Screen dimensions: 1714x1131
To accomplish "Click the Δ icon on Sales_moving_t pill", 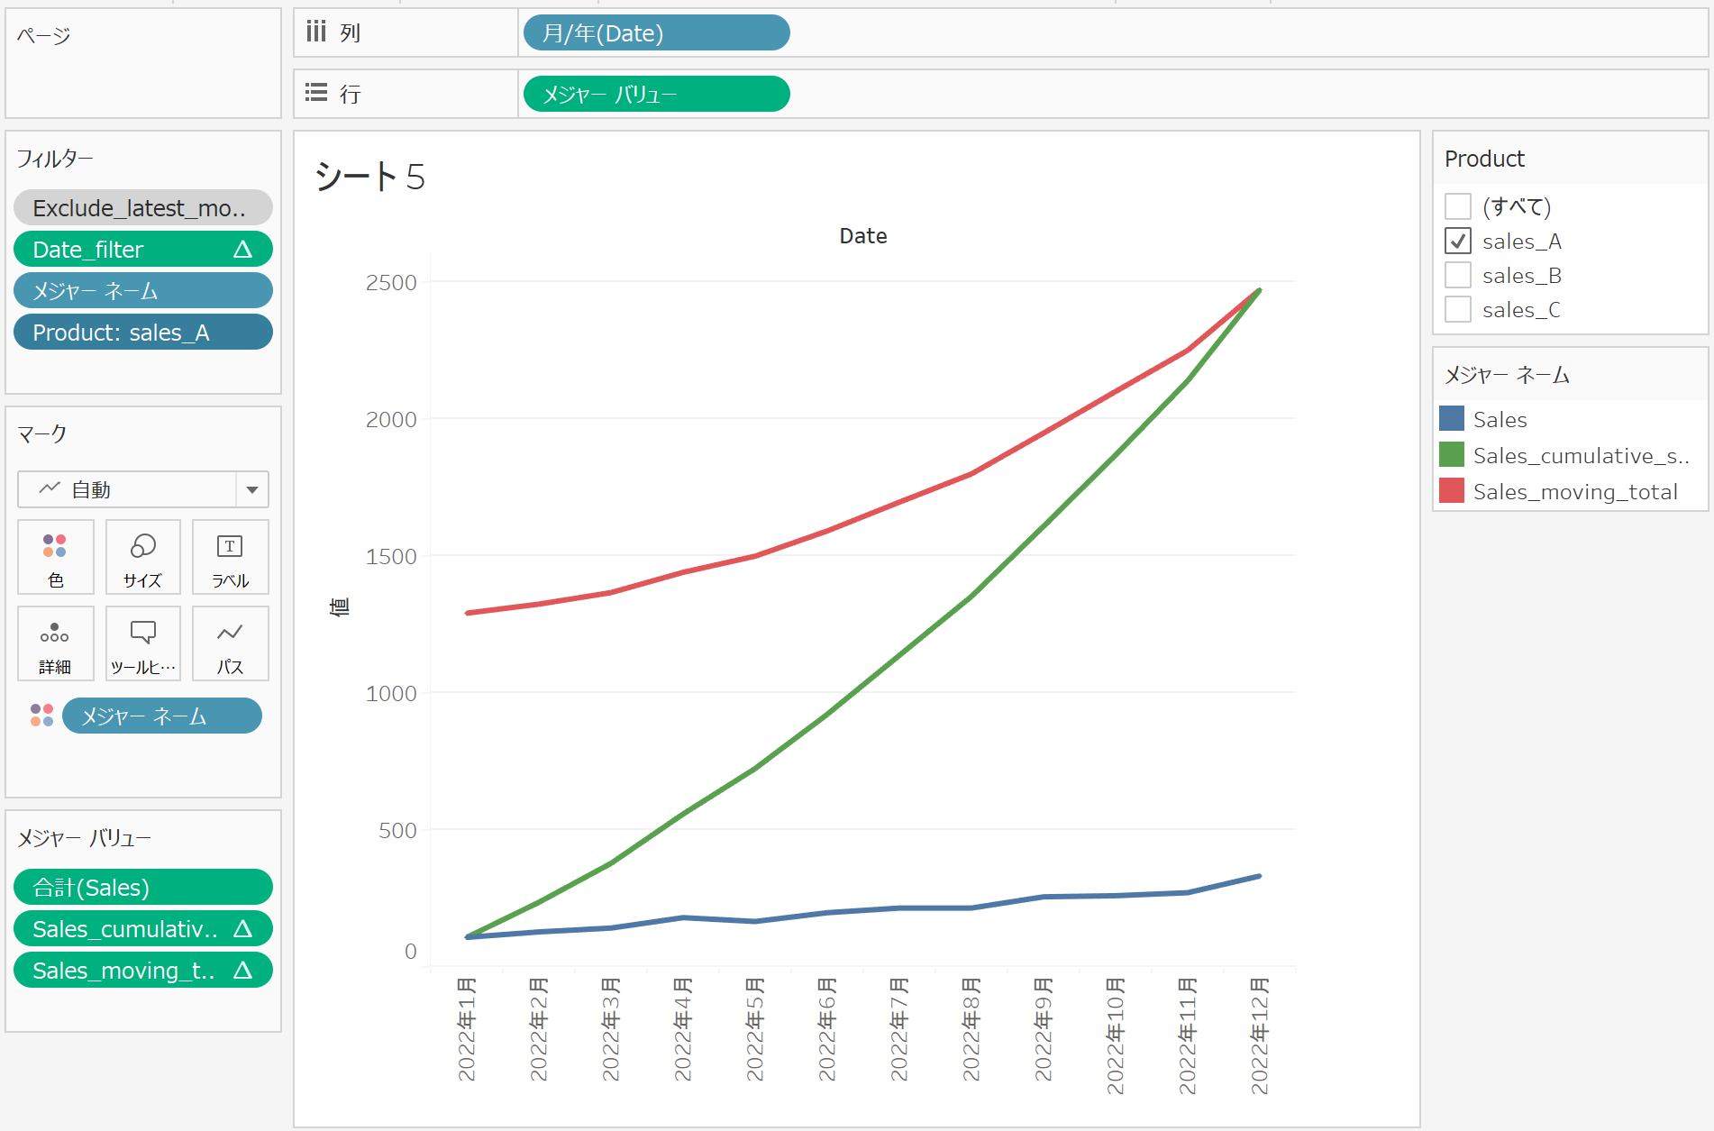I will pyautogui.click(x=244, y=971).
